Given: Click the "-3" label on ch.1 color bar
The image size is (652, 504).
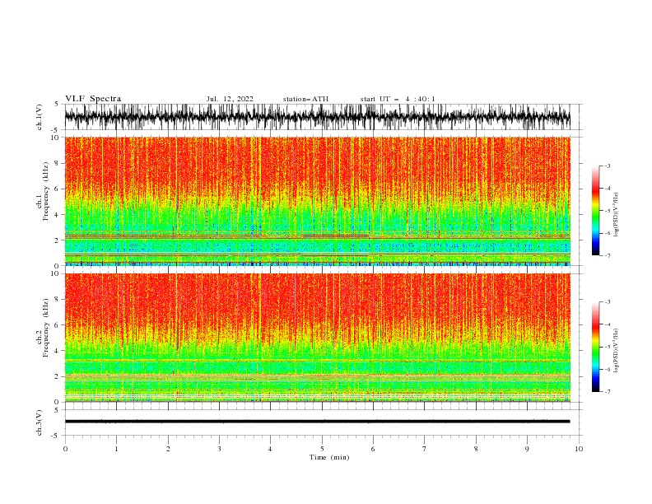Looking at the screenshot, I should coord(607,166).
